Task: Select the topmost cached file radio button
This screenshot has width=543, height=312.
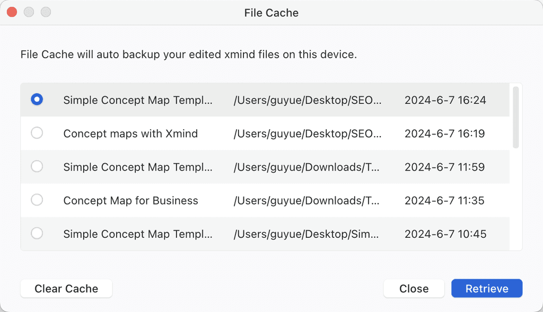Action: pos(37,99)
